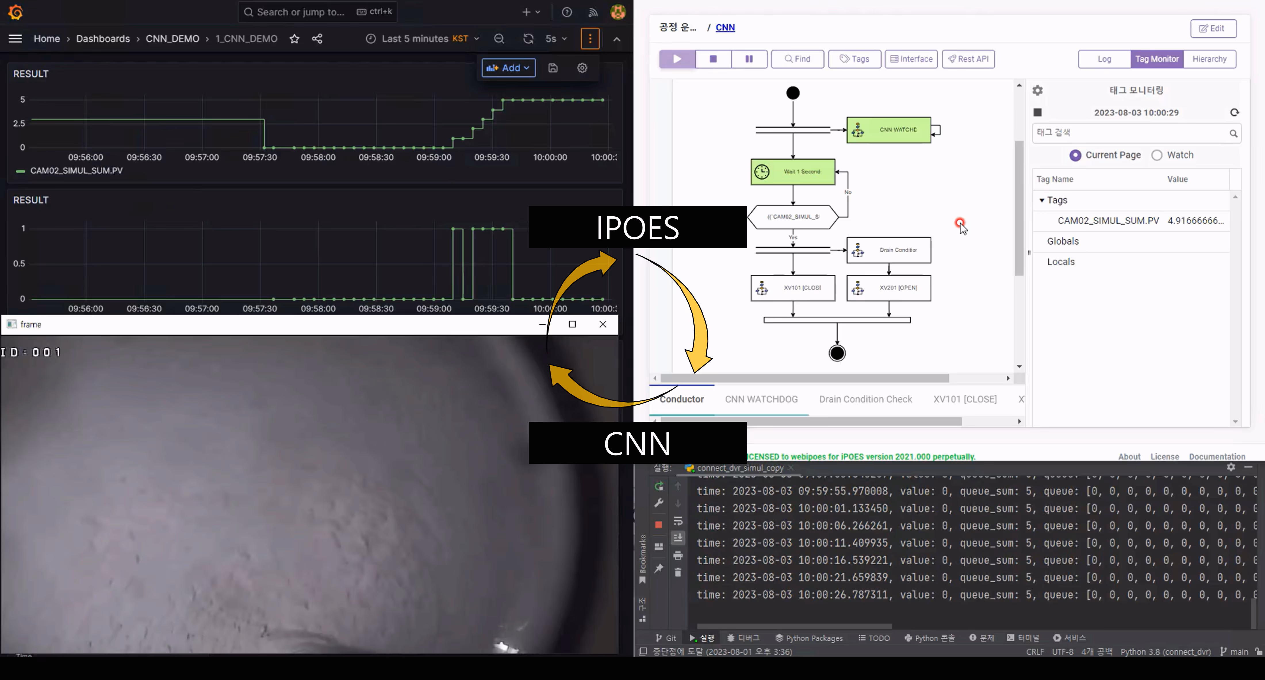
Task: Click the Edit button in iPOES
Action: (x=1213, y=28)
